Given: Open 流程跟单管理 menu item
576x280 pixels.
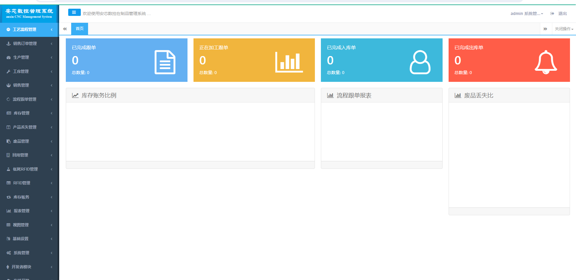Looking at the screenshot, I should [x=29, y=99].
